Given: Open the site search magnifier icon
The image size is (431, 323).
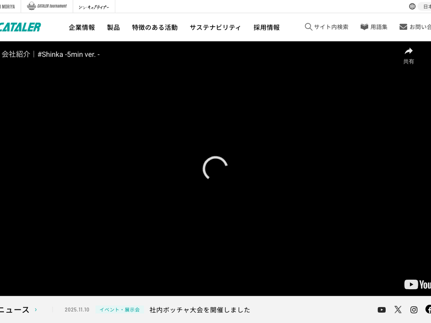Looking at the screenshot, I should coord(308,27).
